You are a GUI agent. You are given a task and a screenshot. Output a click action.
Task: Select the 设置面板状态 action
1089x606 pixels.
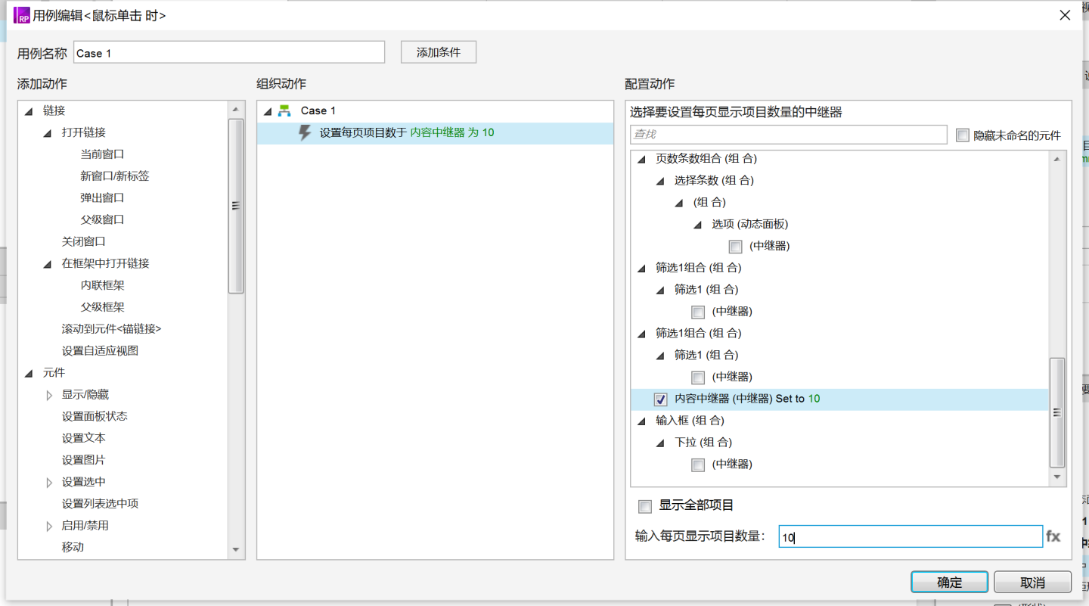click(95, 417)
